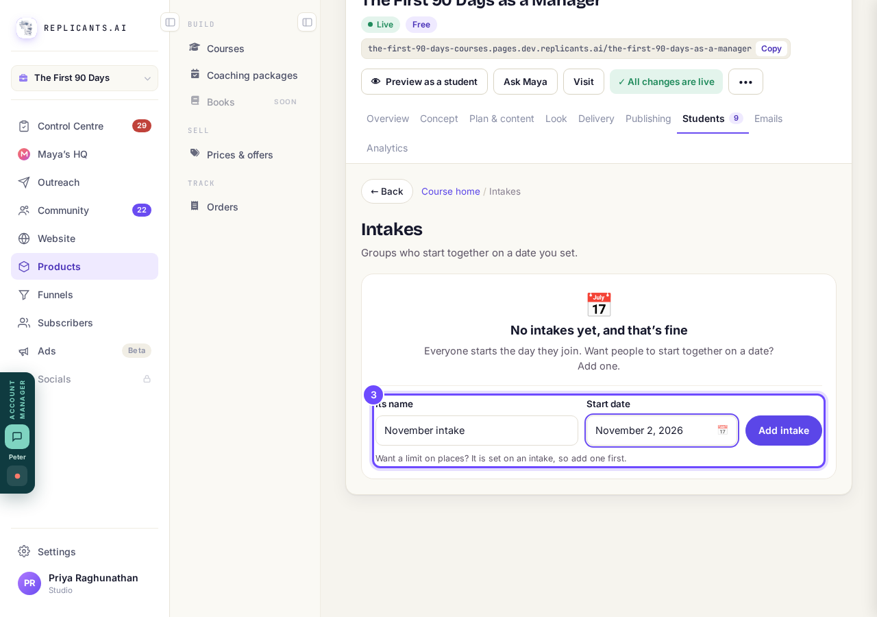Open Outreach paper plane icon
877x617 pixels.
(24, 182)
